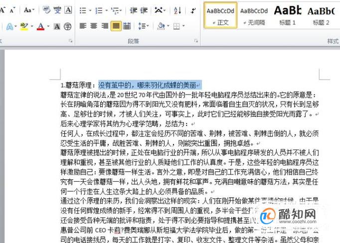Viewport: 340px width, 243px height.
Task: Apply the yellow text highlight color
Action: 24,26
